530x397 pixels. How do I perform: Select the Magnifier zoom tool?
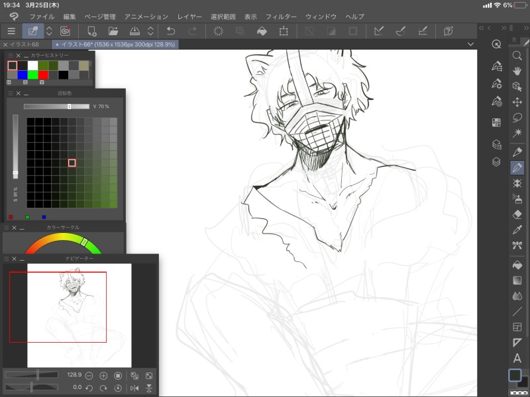[x=517, y=56]
